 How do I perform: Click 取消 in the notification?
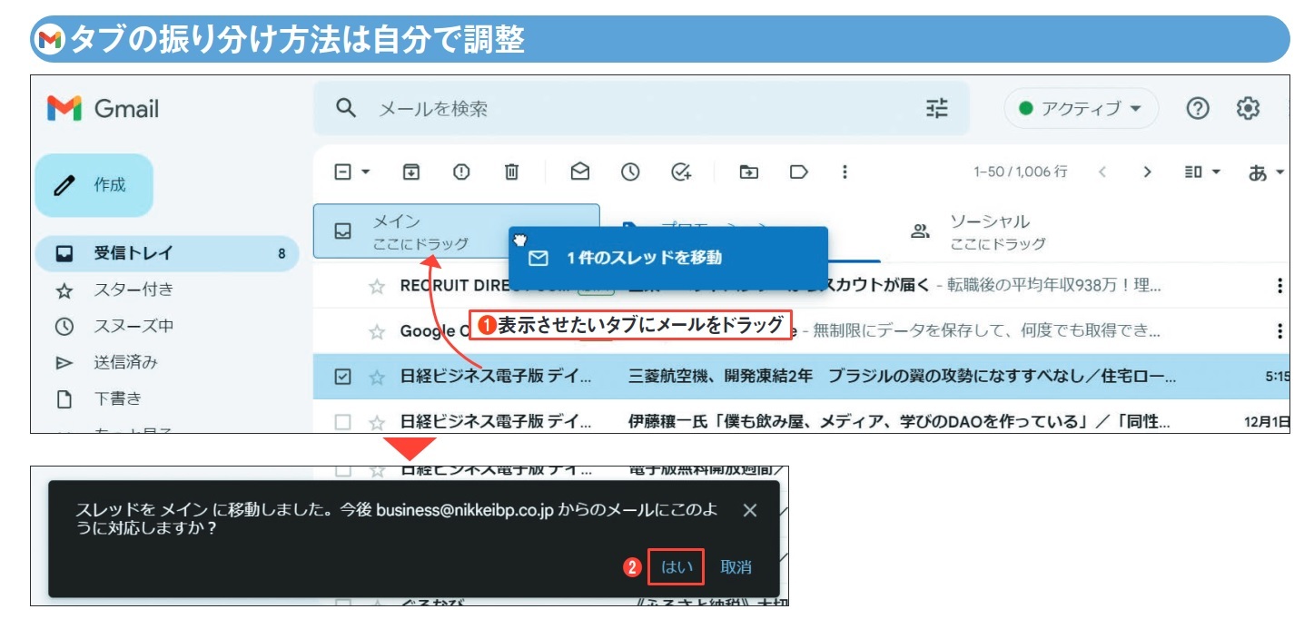point(736,567)
